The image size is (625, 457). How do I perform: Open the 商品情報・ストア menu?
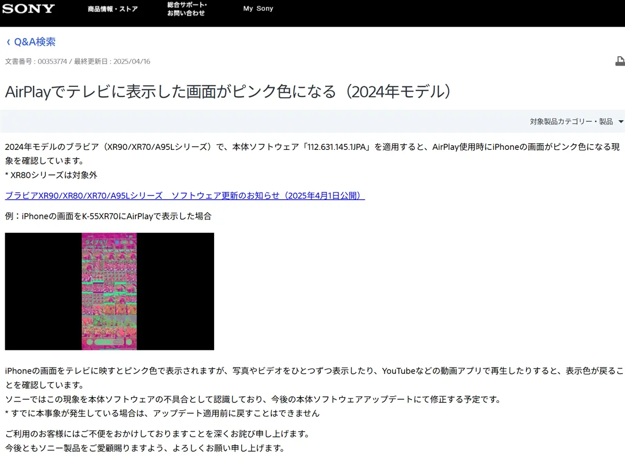tap(113, 9)
